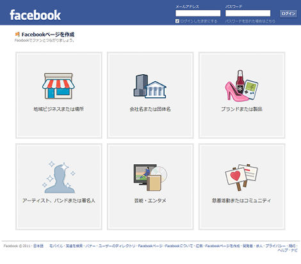Click the orange flag icon beside page heading

coord(17,35)
